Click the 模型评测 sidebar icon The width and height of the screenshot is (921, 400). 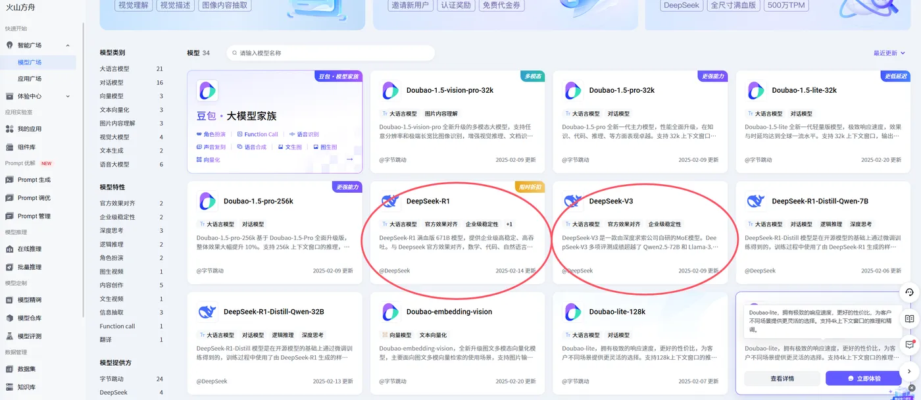tap(9, 336)
